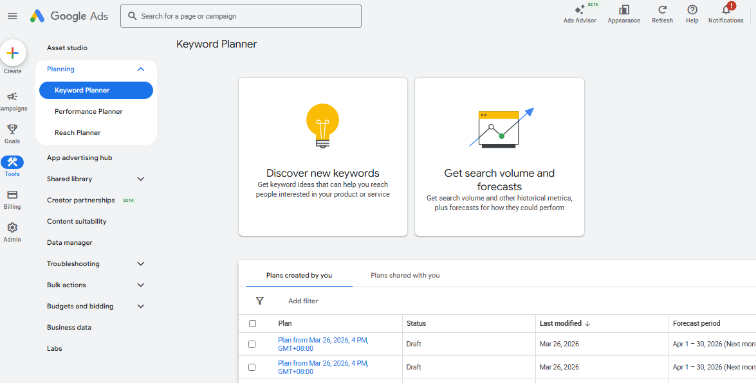The width and height of the screenshot is (756, 383).
Task: Click the page search field
Action: [x=240, y=15]
